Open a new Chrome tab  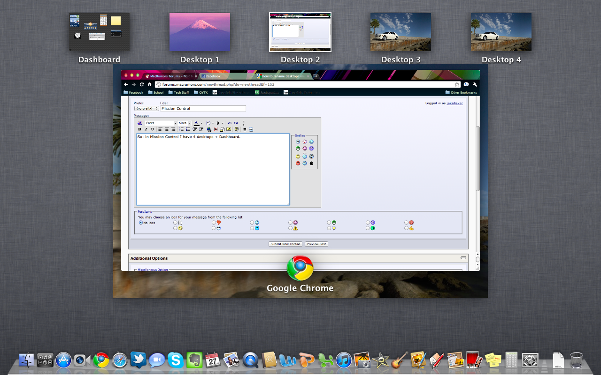(x=316, y=76)
